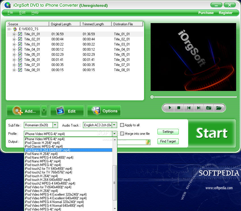This screenshot has width=241, height=211.
Task: Open the SubTitle language dropdown
Action: [55, 125]
